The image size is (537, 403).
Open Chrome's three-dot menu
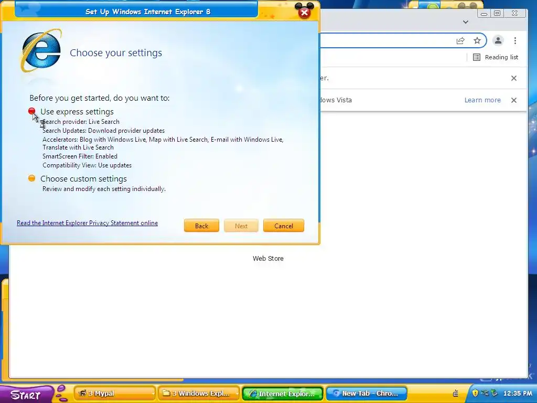[515, 41]
